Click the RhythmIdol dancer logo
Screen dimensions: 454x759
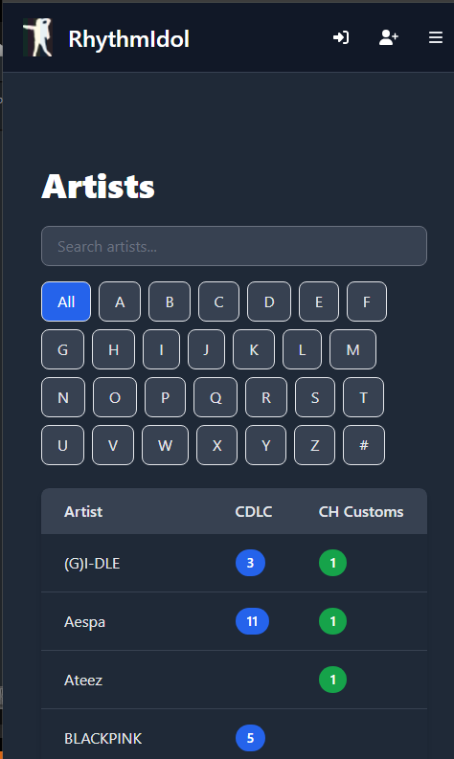point(37,37)
